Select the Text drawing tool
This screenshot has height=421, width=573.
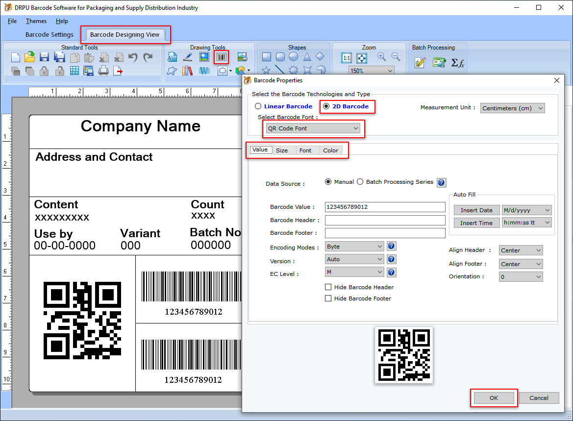pos(172,57)
